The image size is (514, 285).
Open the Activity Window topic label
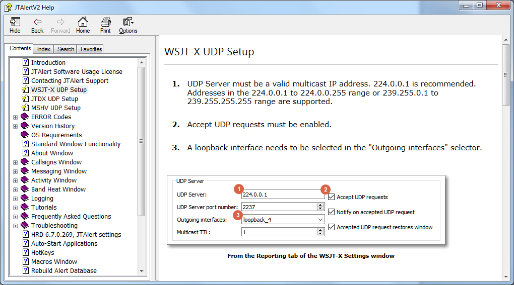coord(54,180)
